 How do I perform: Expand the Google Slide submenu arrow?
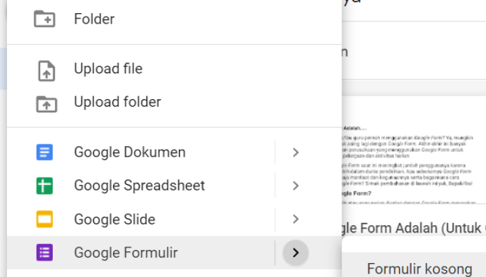pyautogui.click(x=296, y=220)
